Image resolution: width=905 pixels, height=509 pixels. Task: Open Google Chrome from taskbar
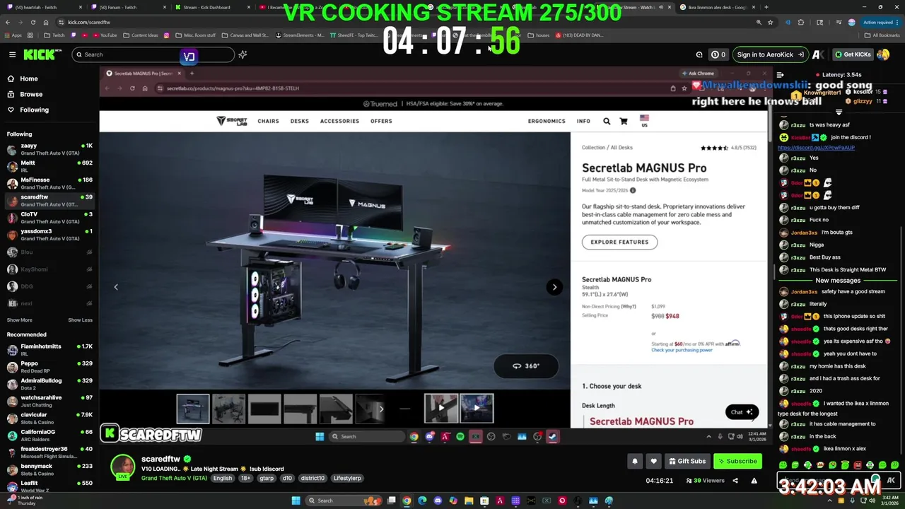tap(407, 501)
